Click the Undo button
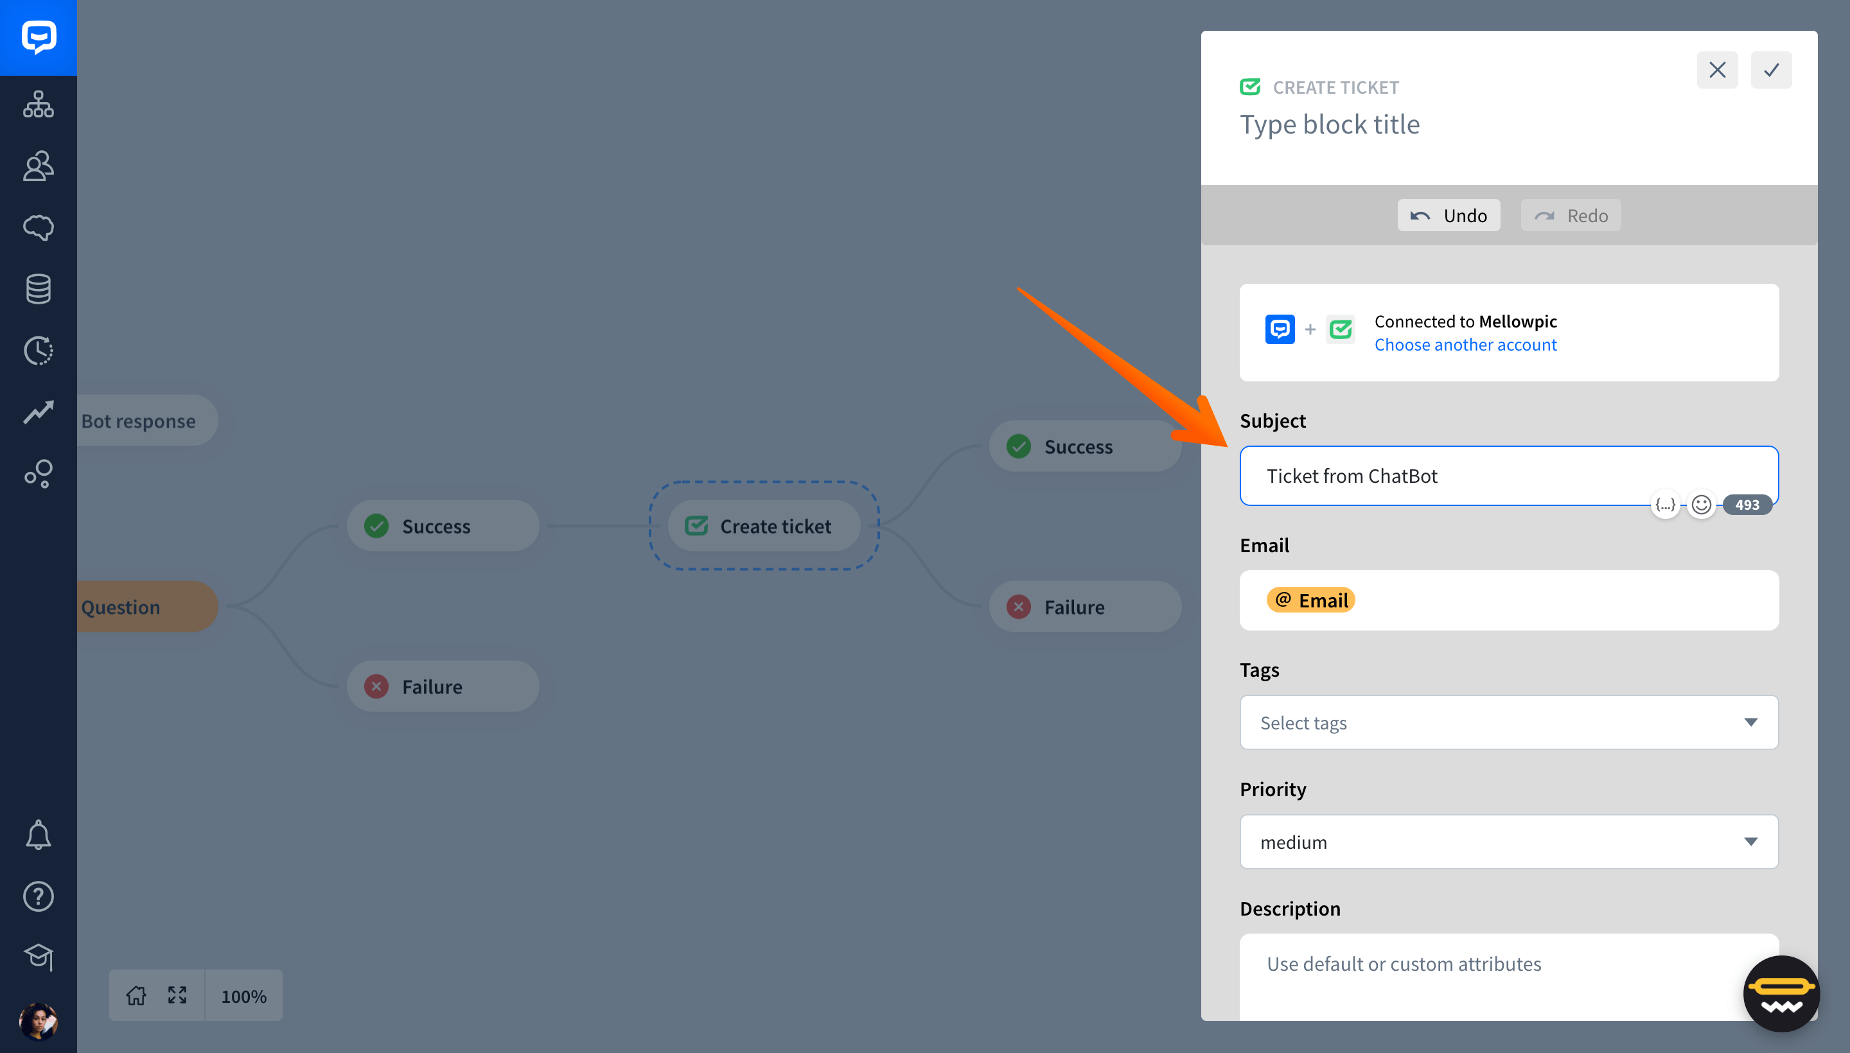1850x1053 pixels. 1449,216
